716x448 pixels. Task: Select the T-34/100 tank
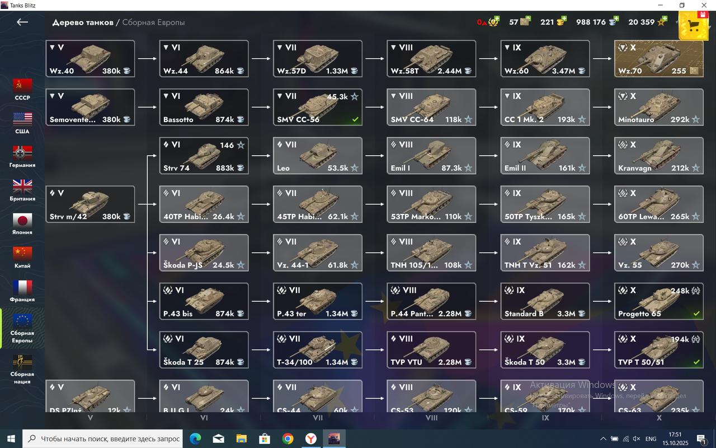(x=318, y=350)
